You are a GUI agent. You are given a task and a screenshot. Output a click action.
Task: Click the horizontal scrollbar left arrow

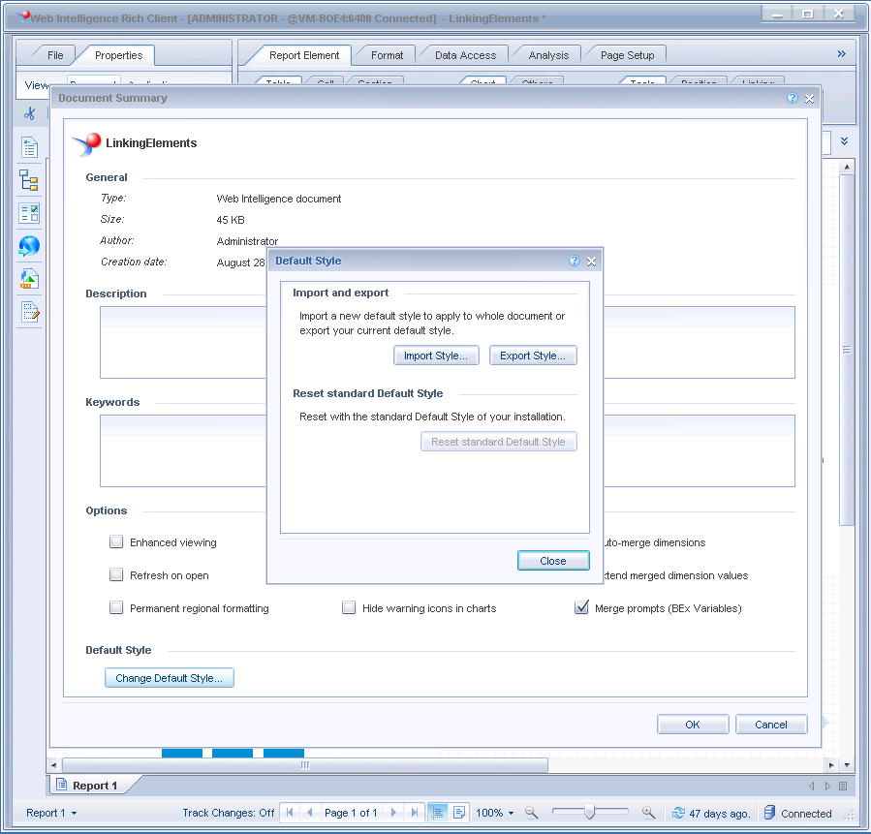[53, 765]
